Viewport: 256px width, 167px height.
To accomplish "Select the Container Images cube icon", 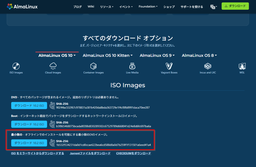I will [93, 66].
